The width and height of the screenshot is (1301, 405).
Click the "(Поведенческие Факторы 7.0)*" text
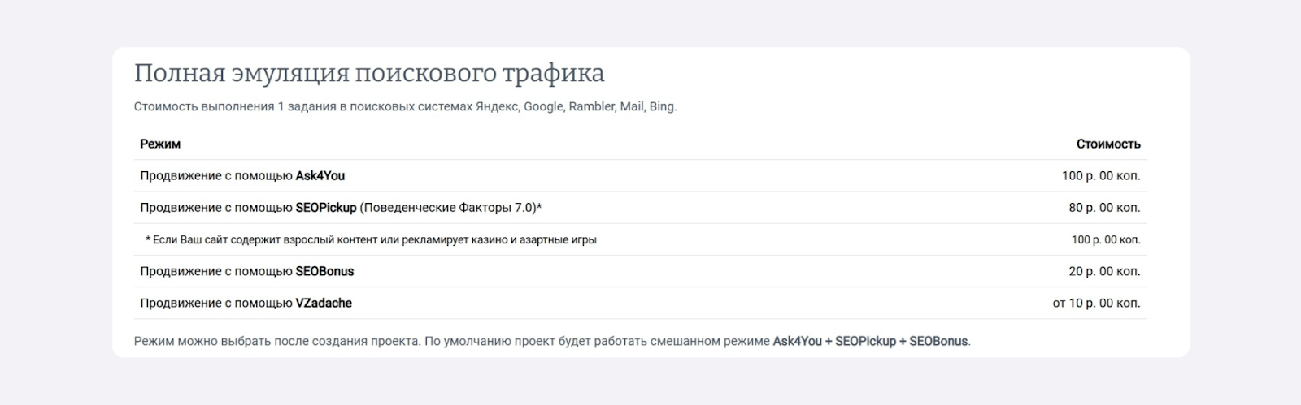pyautogui.click(x=450, y=207)
